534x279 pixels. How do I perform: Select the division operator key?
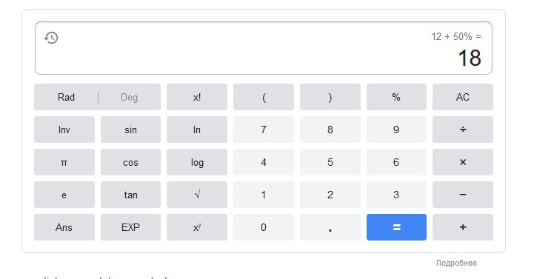(462, 130)
